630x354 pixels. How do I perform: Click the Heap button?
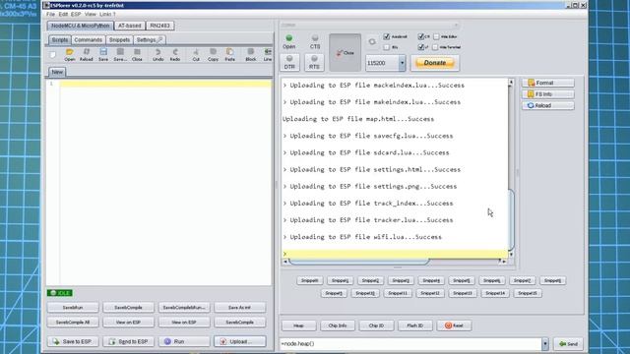pos(298,325)
